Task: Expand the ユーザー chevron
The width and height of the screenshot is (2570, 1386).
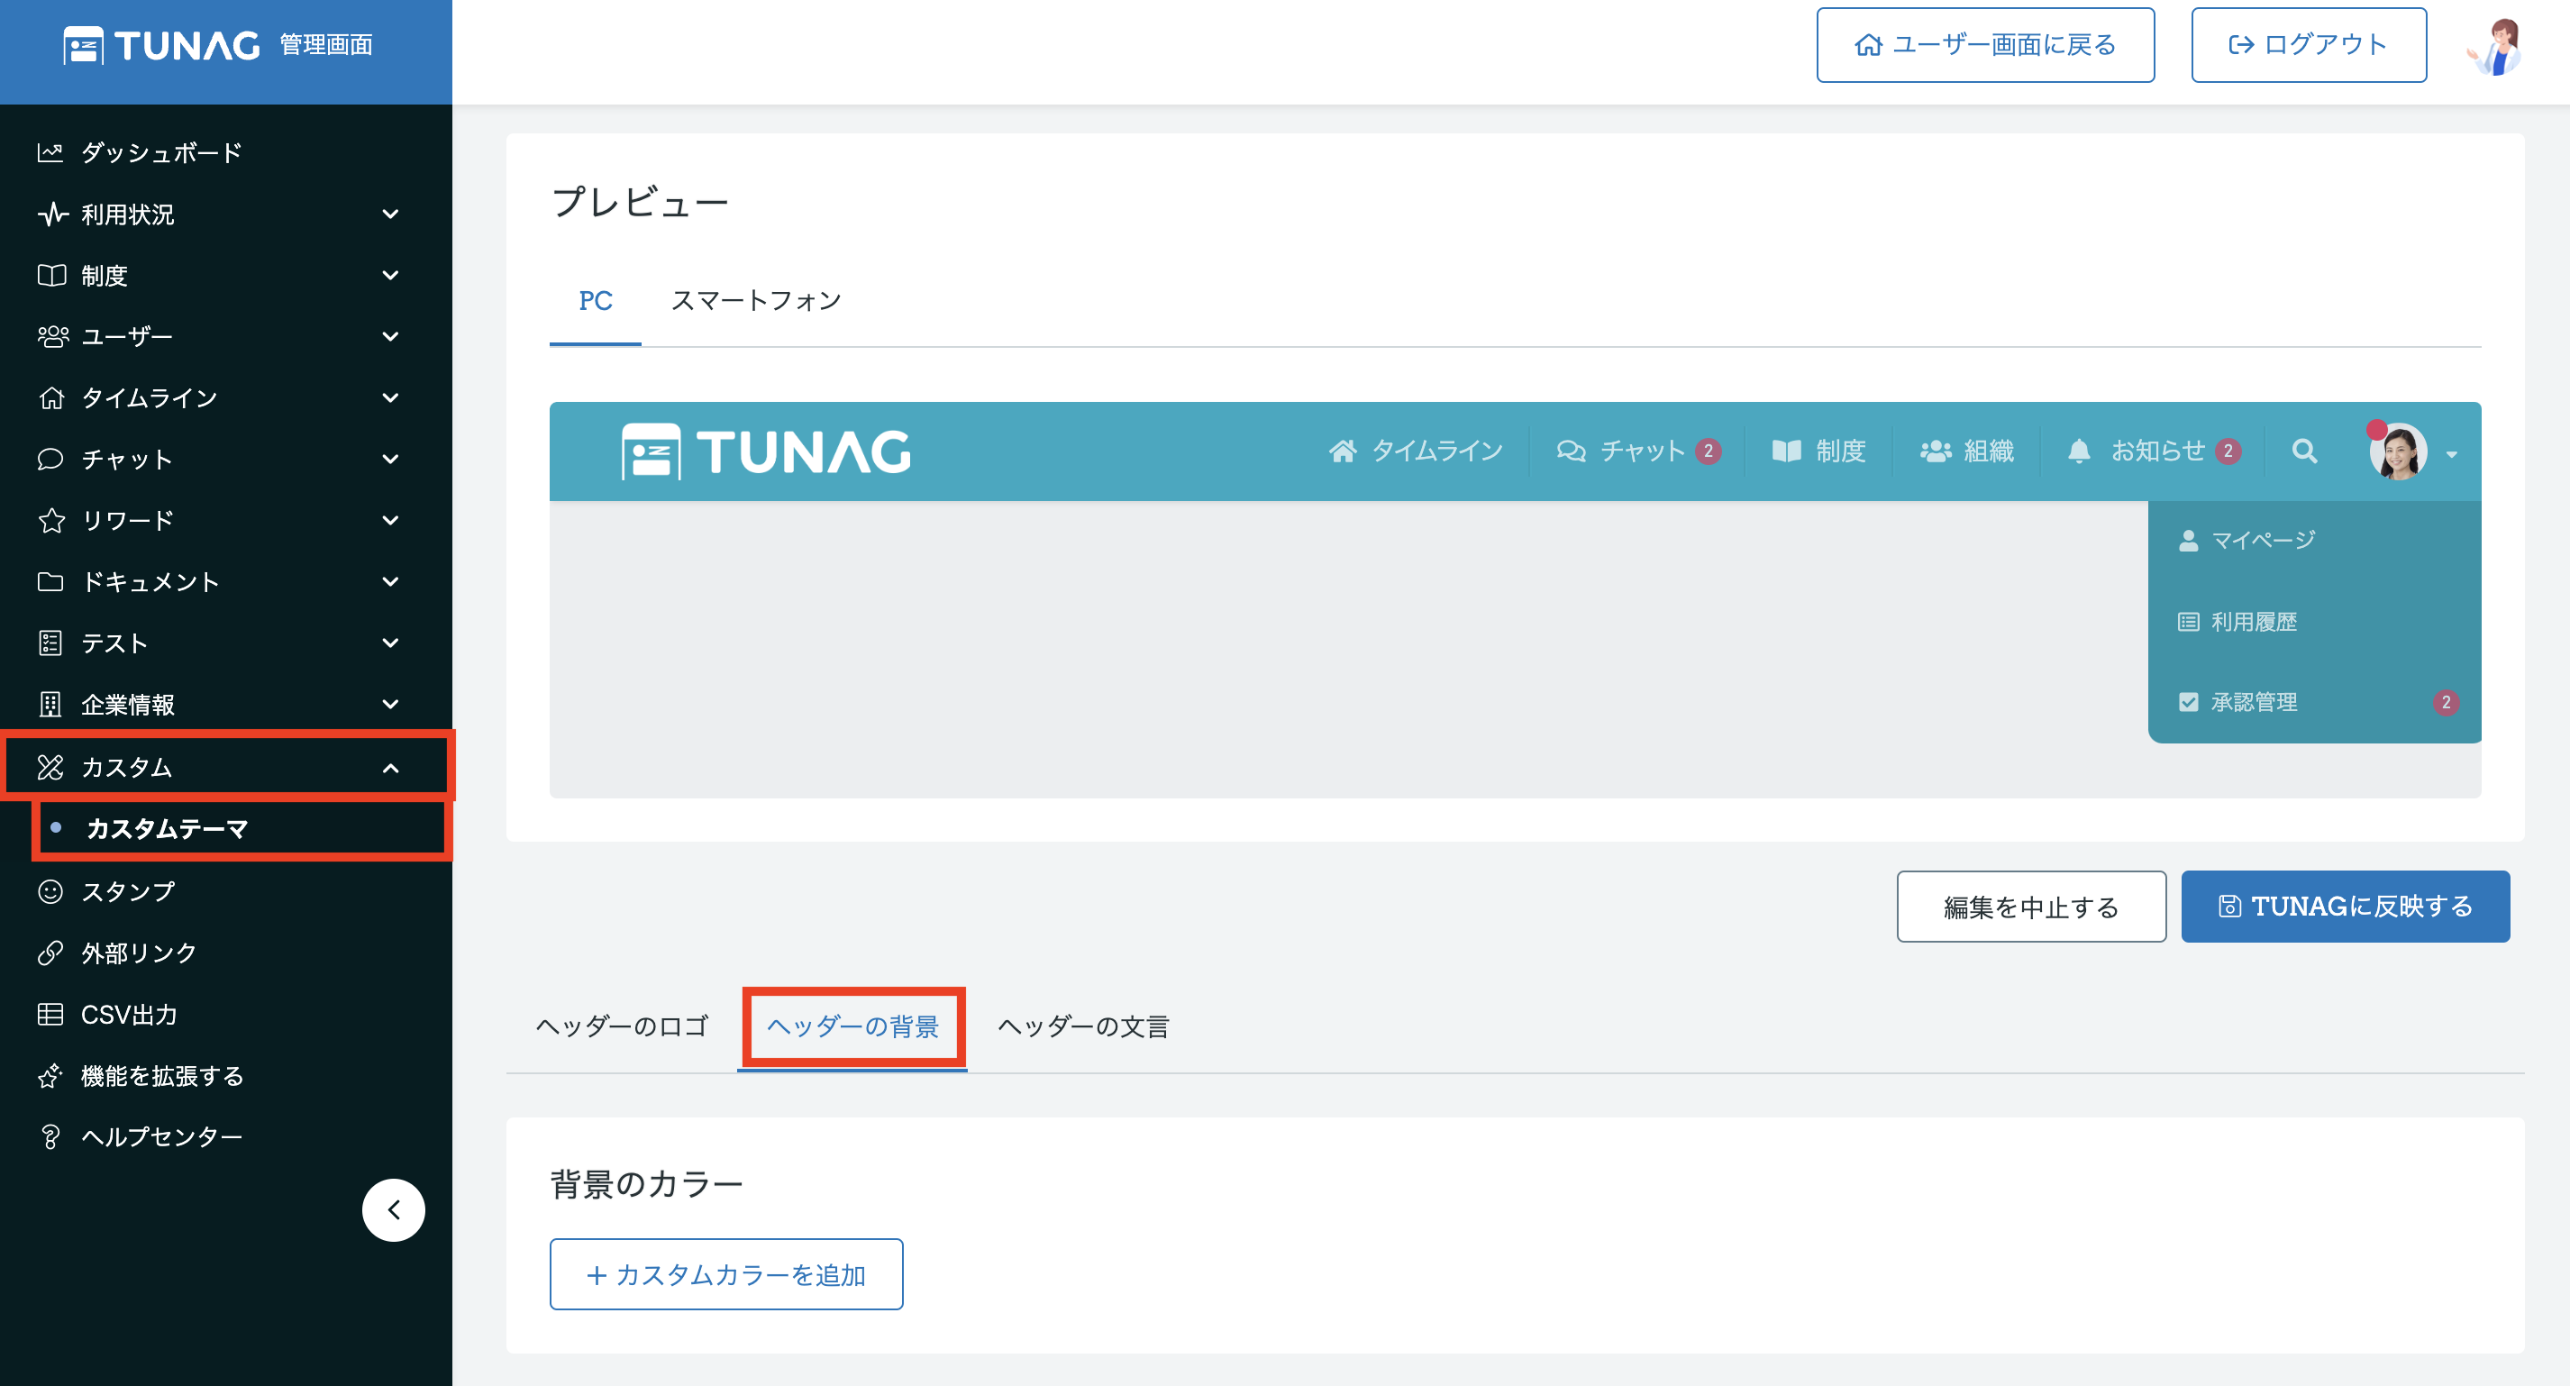Action: click(391, 337)
